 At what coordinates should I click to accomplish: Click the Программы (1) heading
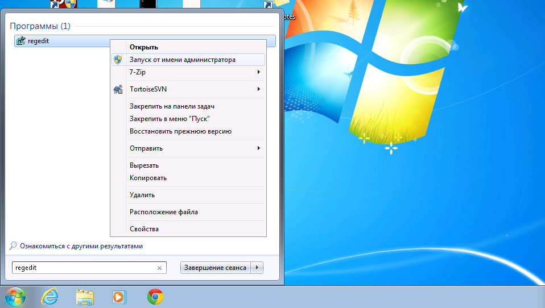(40, 26)
